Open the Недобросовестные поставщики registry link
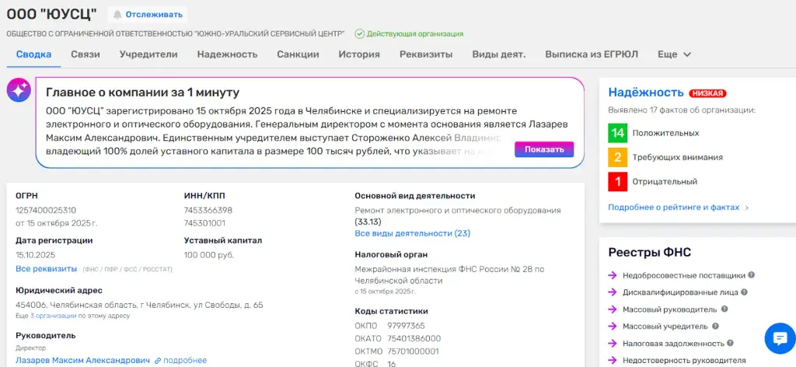 tap(684, 275)
